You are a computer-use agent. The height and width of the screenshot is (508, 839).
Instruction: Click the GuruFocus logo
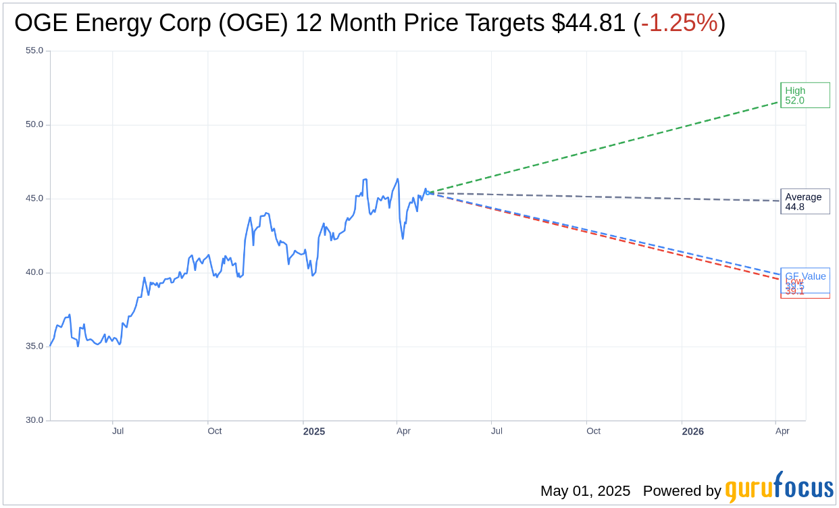[779, 488]
